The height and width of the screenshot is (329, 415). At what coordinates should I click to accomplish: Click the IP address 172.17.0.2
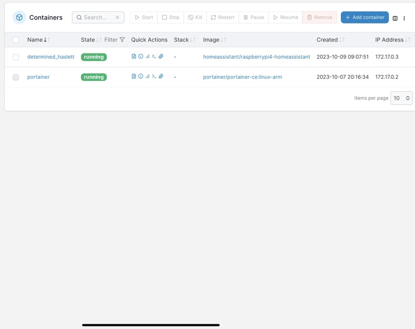click(386, 77)
